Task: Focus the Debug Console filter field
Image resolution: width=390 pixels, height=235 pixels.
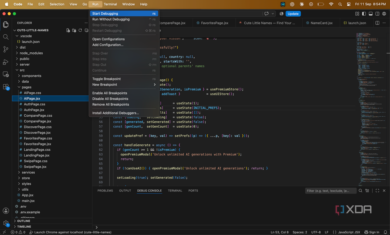Action: tap(331, 191)
